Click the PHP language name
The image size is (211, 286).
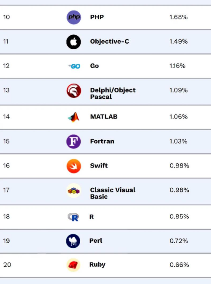(97, 17)
